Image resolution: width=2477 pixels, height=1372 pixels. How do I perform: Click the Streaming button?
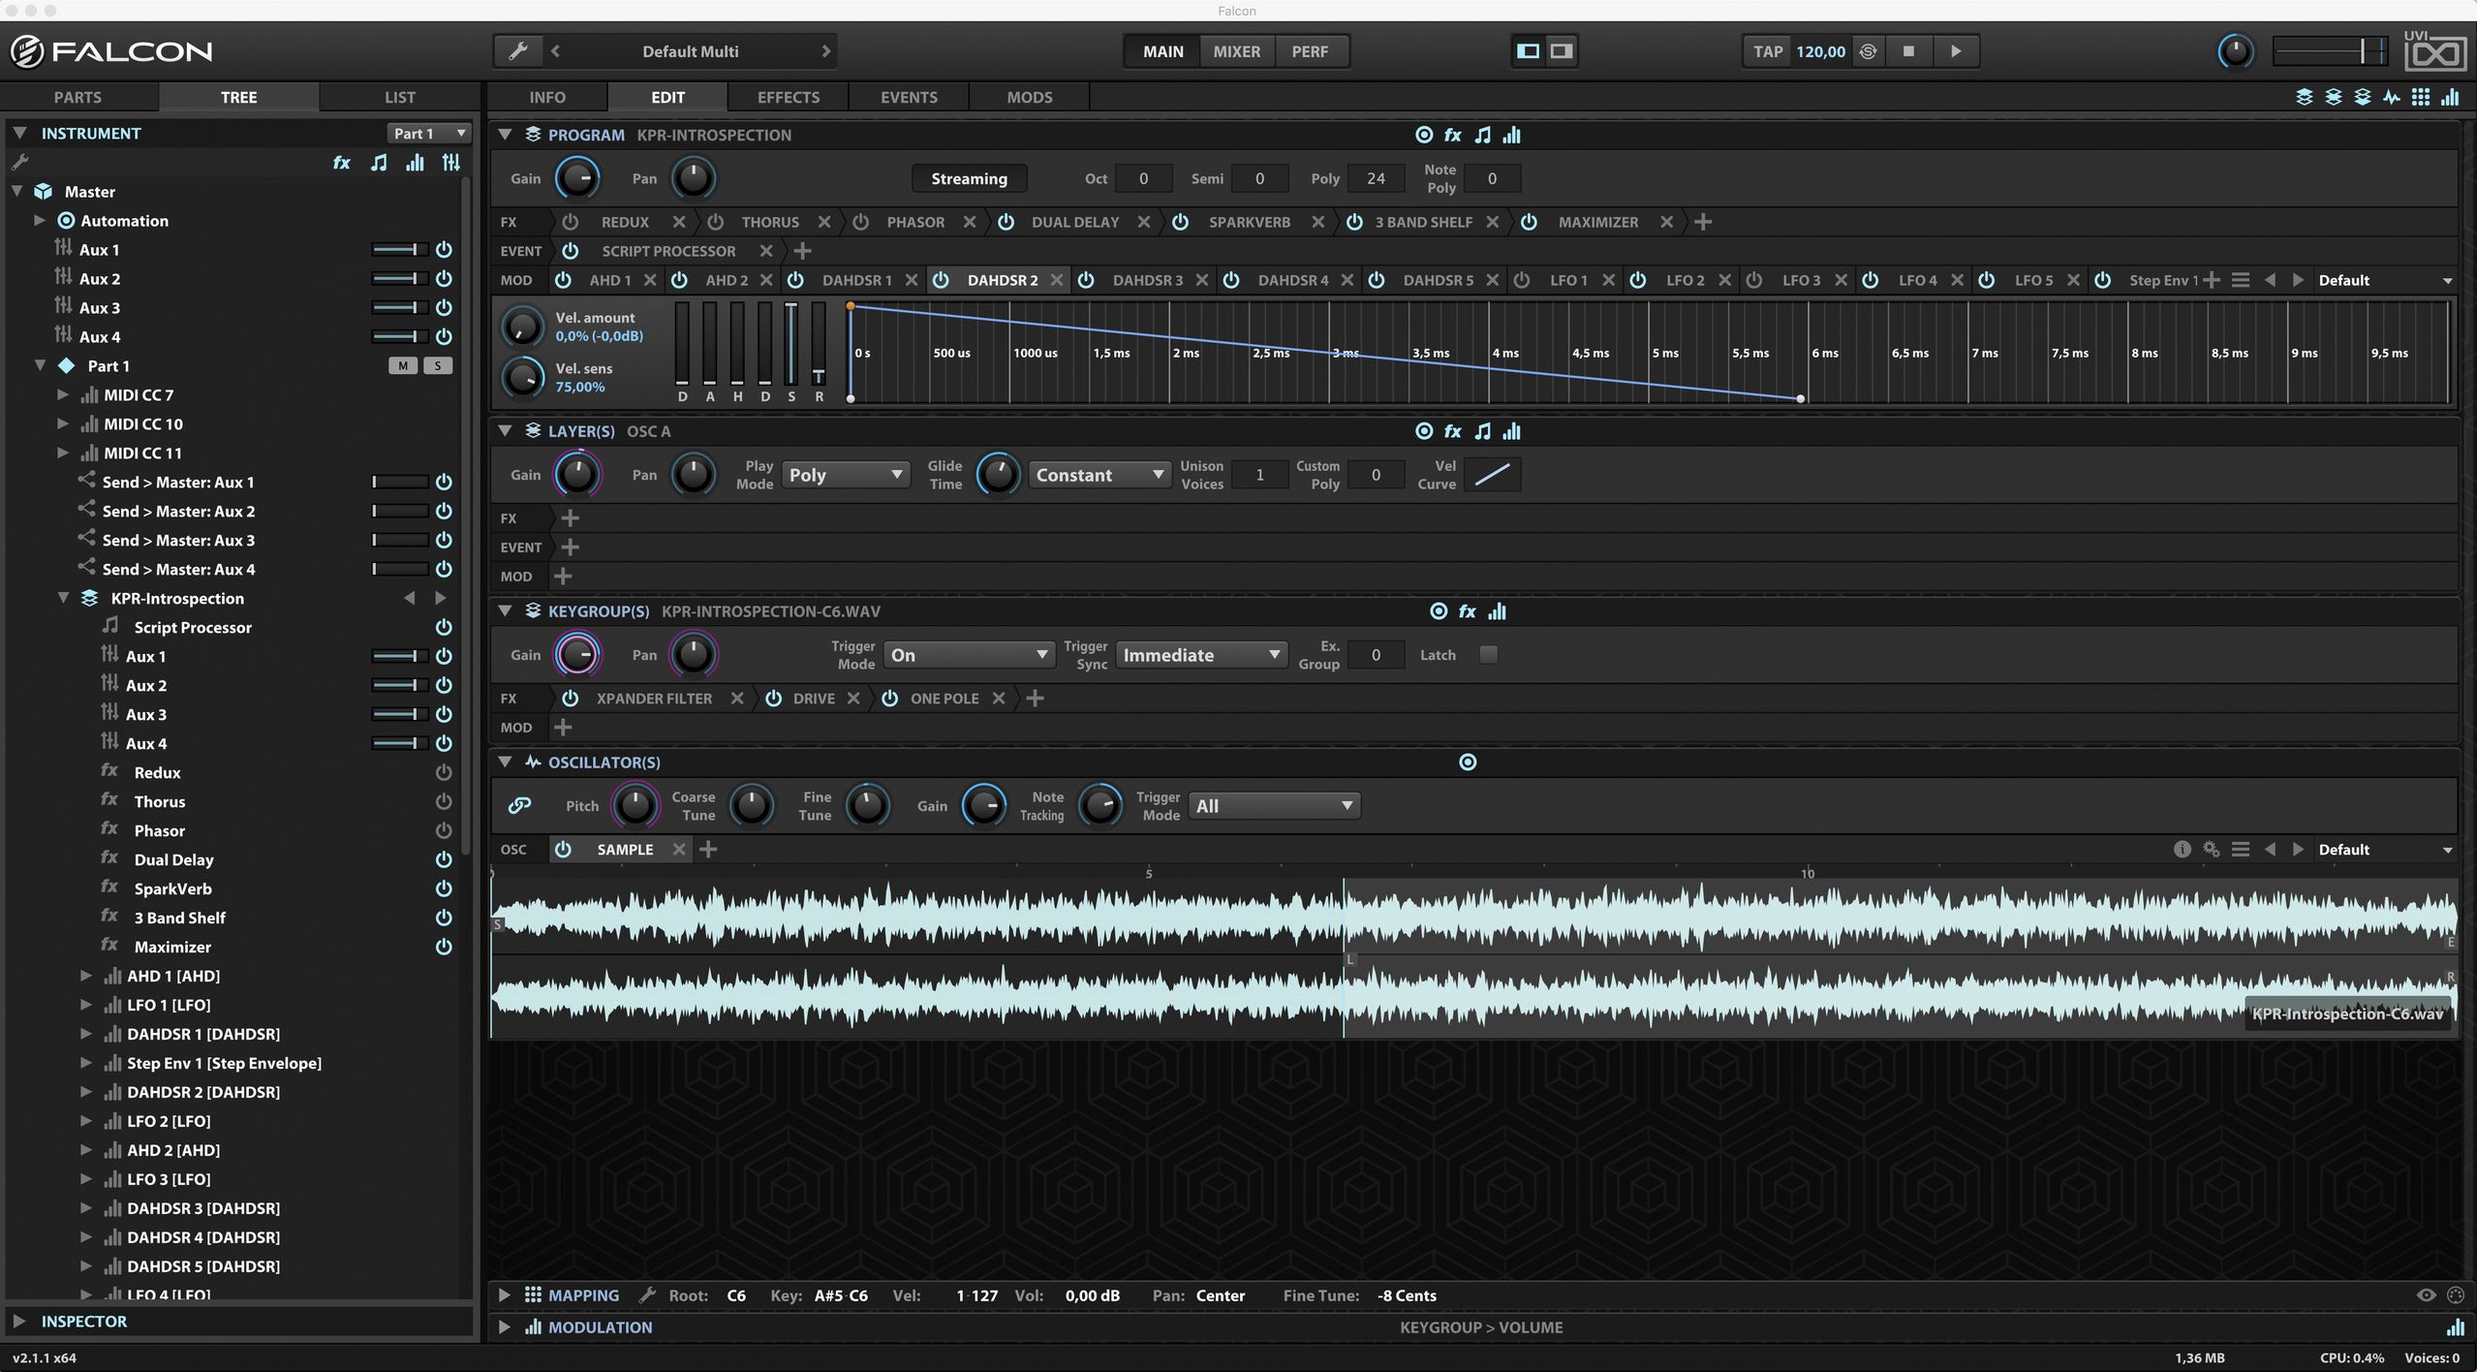pos(969,178)
